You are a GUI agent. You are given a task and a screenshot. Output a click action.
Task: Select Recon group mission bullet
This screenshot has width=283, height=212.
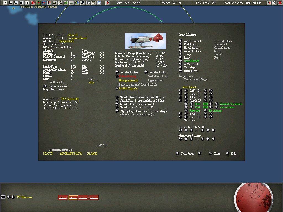pos(180,57)
